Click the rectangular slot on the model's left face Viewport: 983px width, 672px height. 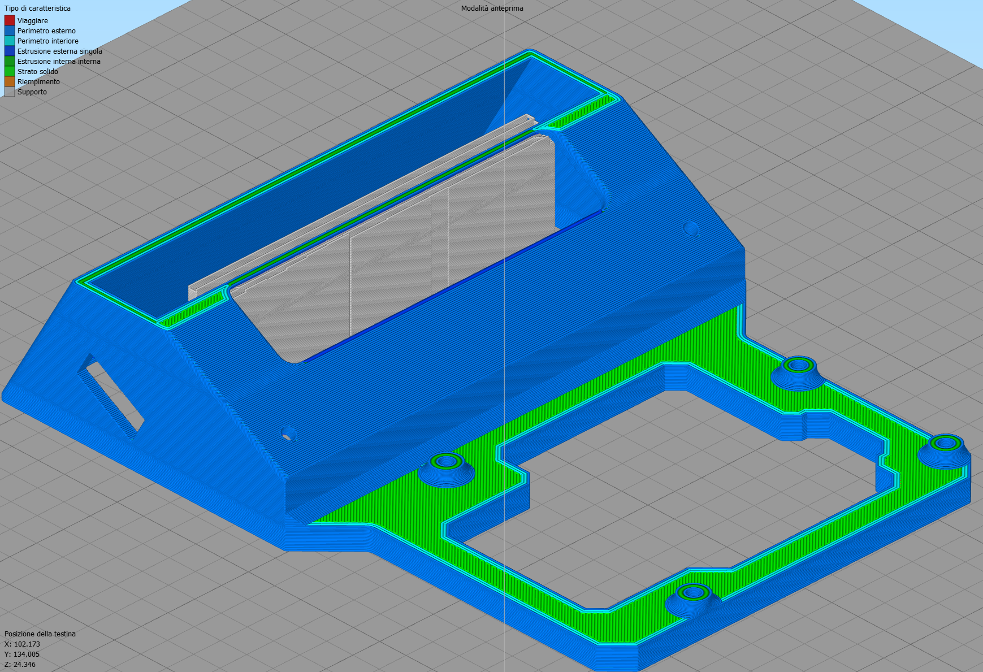(x=110, y=396)
